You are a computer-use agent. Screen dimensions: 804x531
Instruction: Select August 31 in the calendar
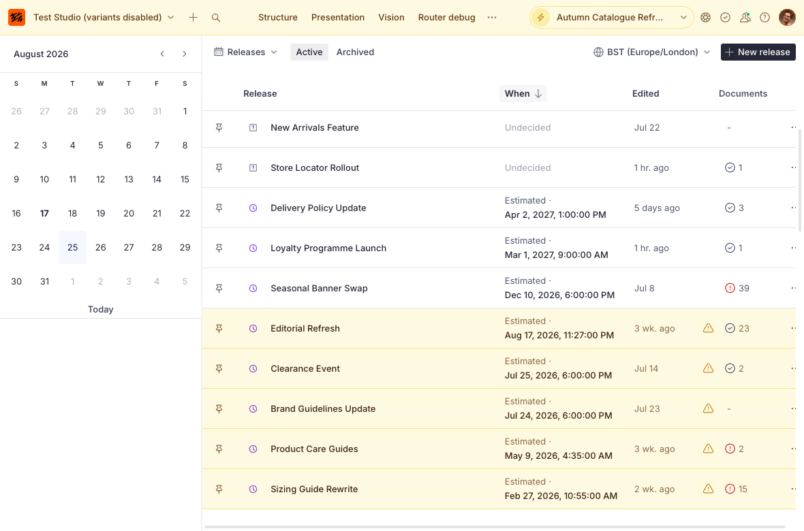click(44, 281)
